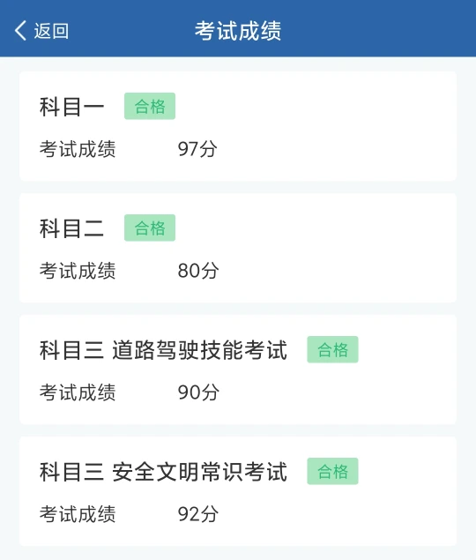Open 科目三 安全文明常识考试 card title

click(x=163, y=472)
